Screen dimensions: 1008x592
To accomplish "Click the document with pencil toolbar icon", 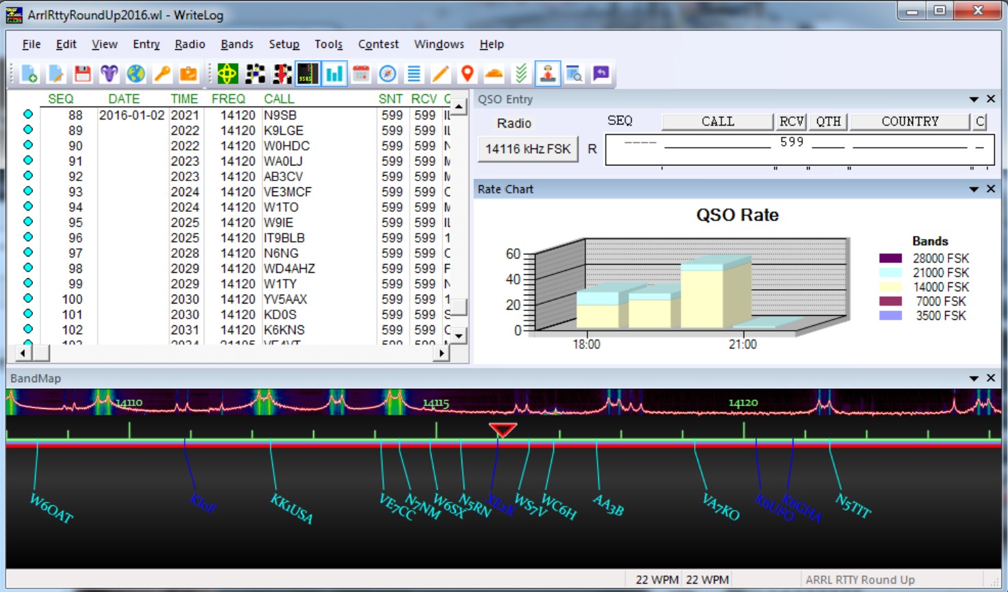I will coord(56,74).
